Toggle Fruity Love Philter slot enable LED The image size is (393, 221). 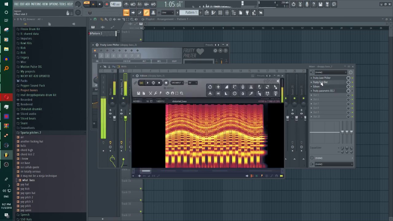coord(352,78)
